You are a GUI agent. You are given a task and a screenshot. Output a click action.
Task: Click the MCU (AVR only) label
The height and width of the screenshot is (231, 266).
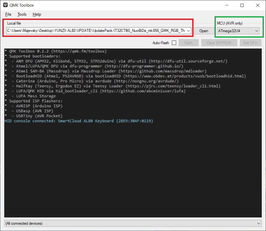(230, 23)
